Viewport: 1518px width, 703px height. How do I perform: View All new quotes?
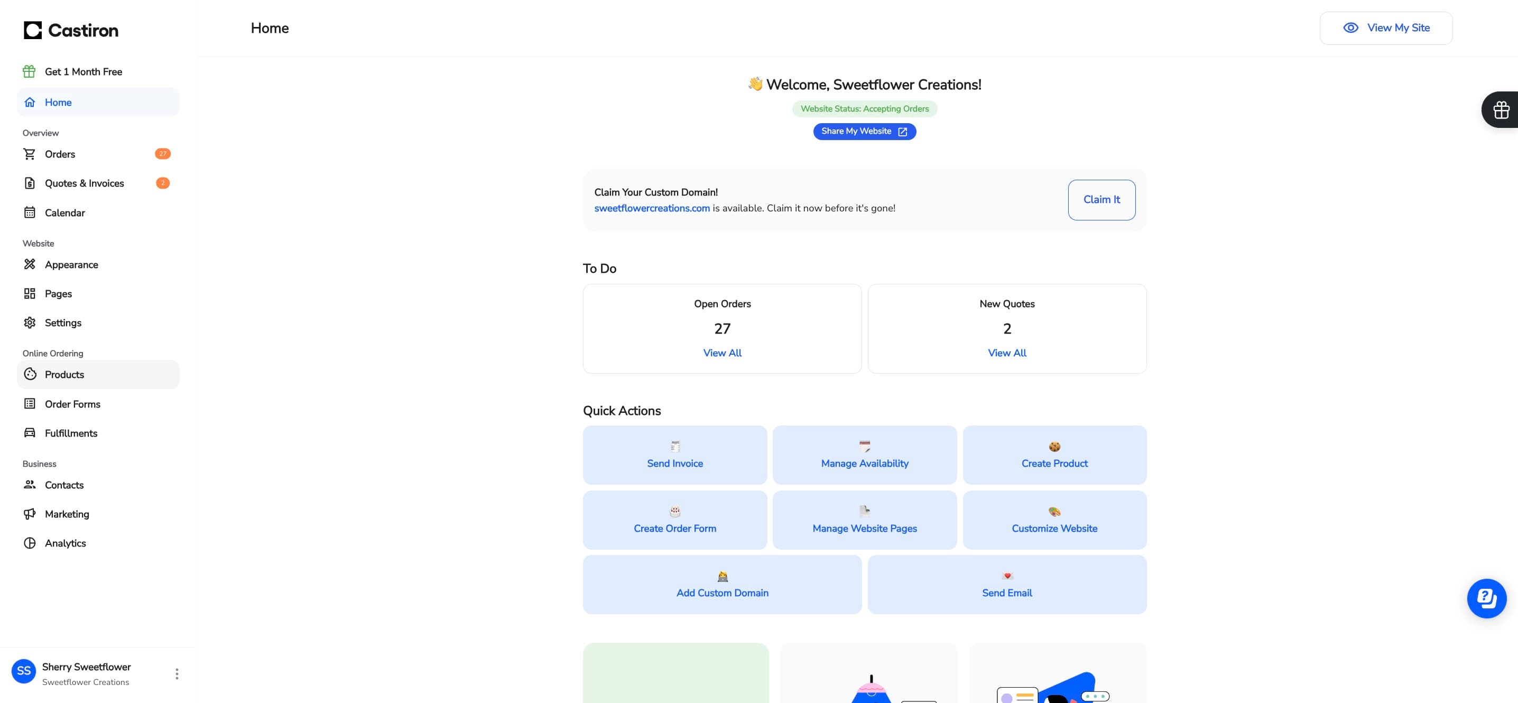pyautogui.click(x=1006, y=353)
